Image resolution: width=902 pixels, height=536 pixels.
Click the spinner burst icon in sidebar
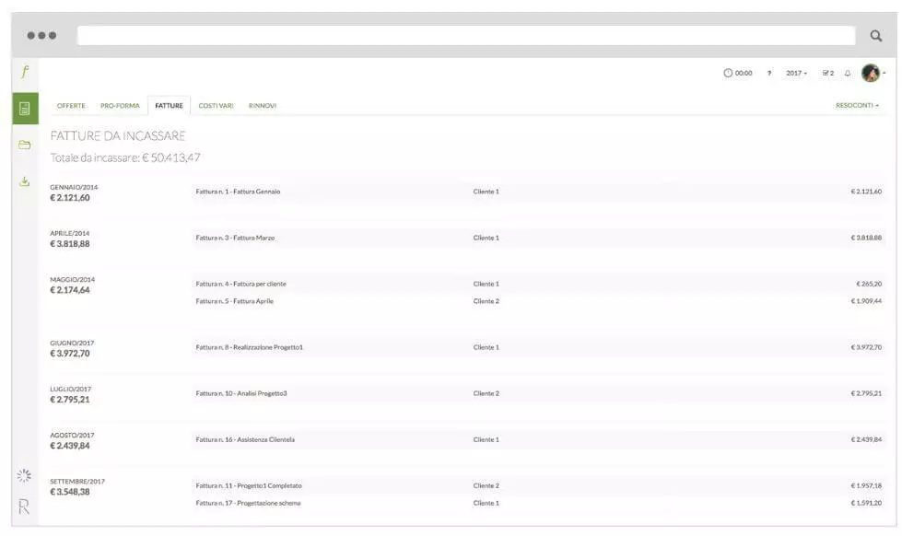(x=25, y=475)
